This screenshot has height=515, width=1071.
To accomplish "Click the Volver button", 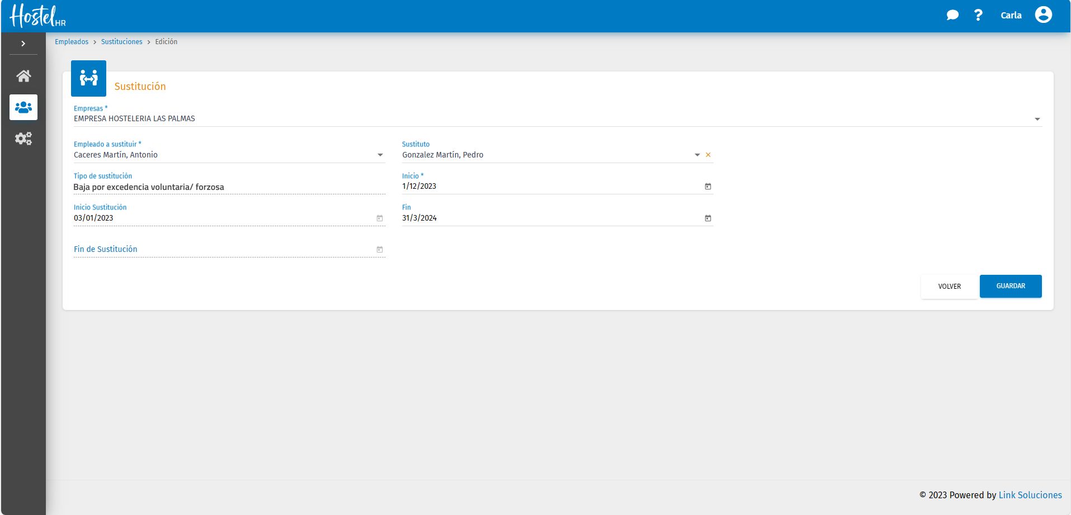I will coord(949,287).
